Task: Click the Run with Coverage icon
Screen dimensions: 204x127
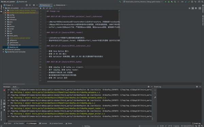Action: click(x=172, y=2)
